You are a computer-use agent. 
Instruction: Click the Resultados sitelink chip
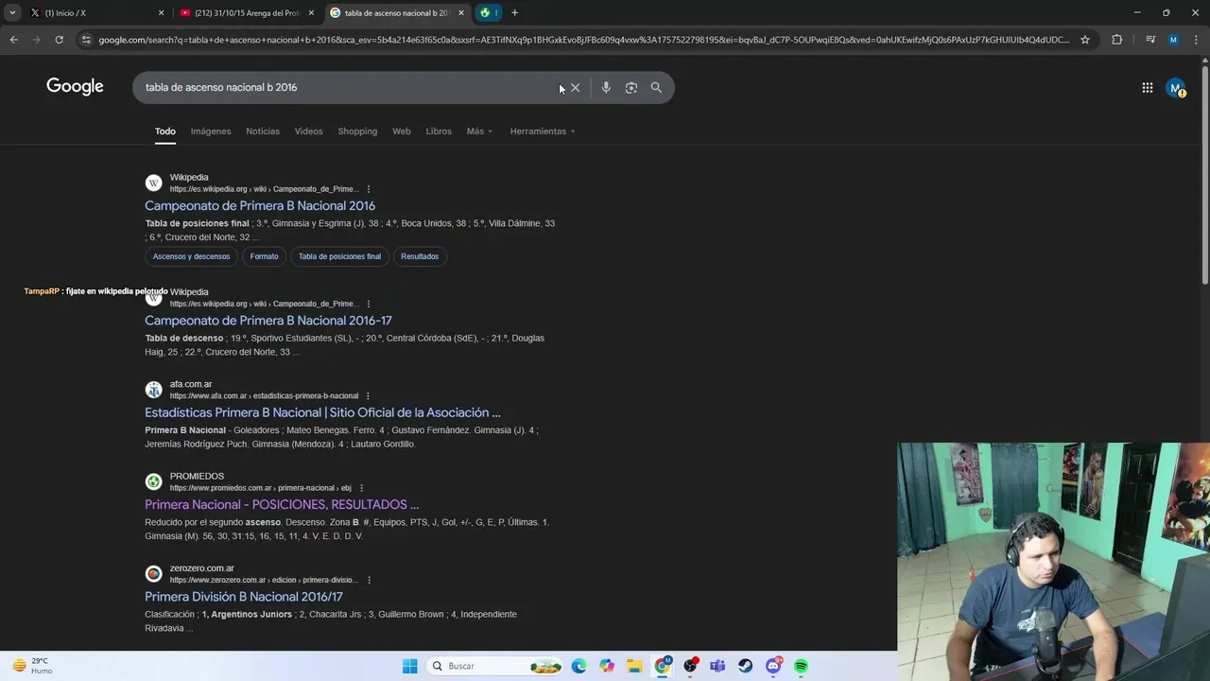point(420,256)
